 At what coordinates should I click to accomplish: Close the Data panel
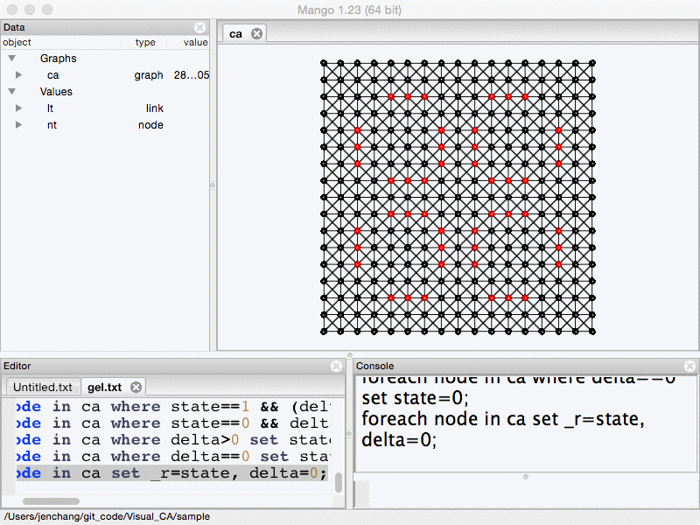(200, 28)
